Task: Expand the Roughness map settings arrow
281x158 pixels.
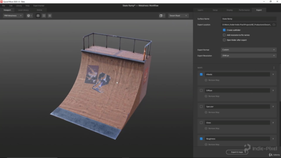Action: tap(273, 139)
